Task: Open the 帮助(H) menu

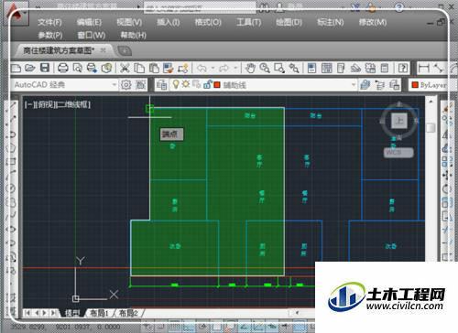Action: [x=133, y=36]
